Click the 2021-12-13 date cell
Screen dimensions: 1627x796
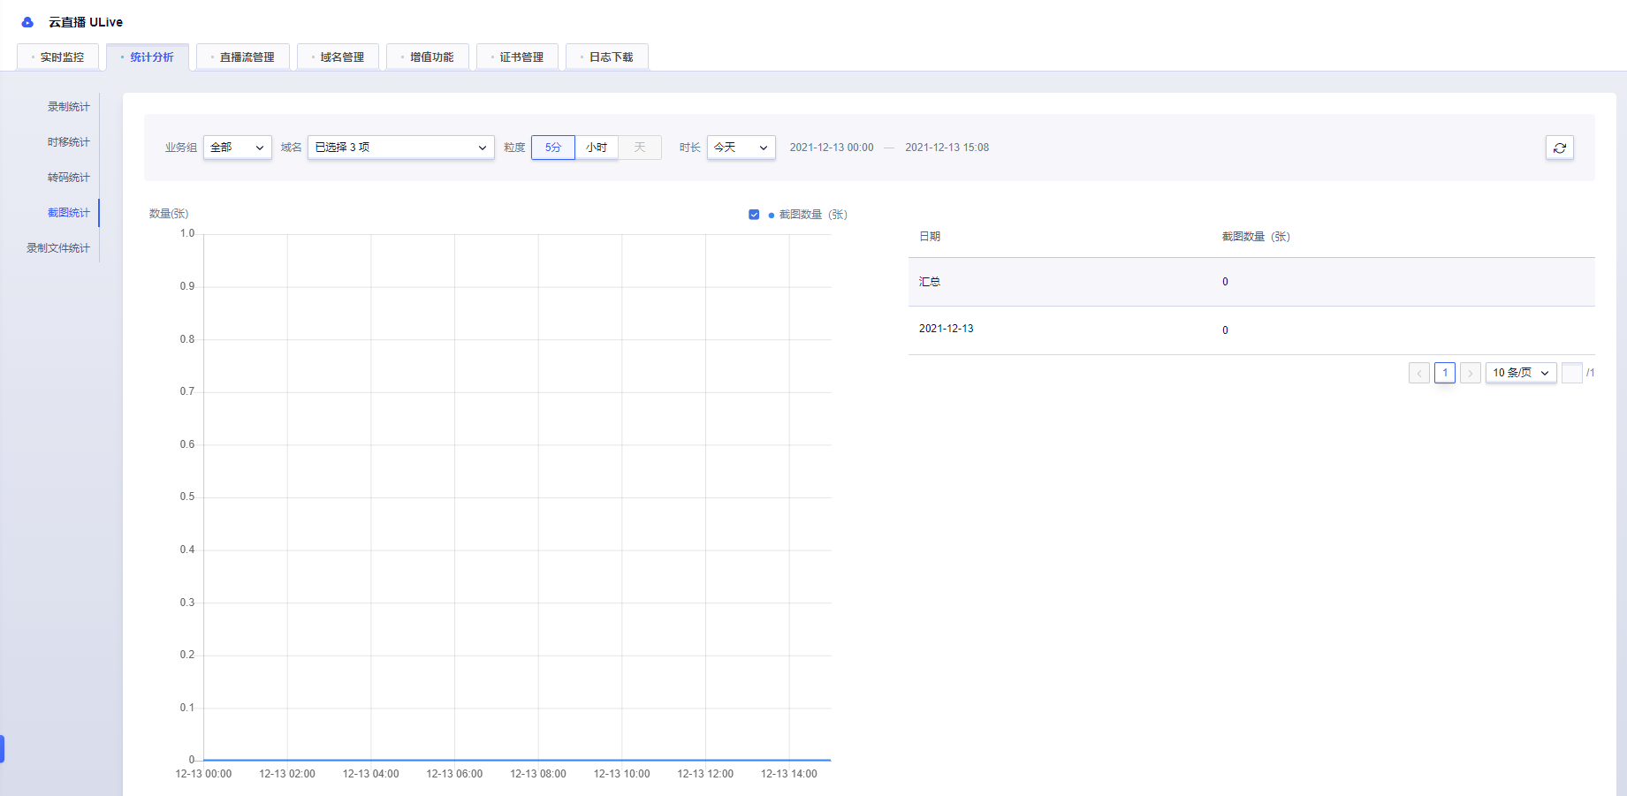947,329
